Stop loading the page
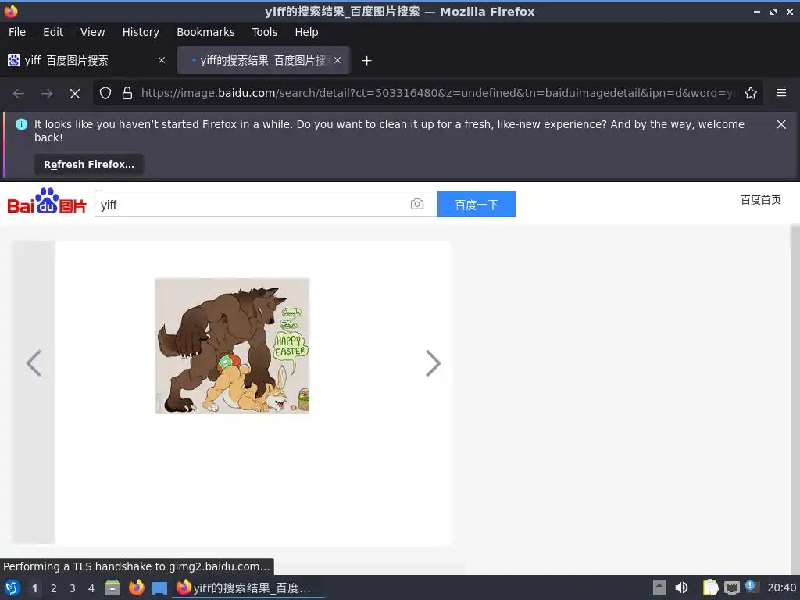The image size is (800, 600). pos(75,94)
